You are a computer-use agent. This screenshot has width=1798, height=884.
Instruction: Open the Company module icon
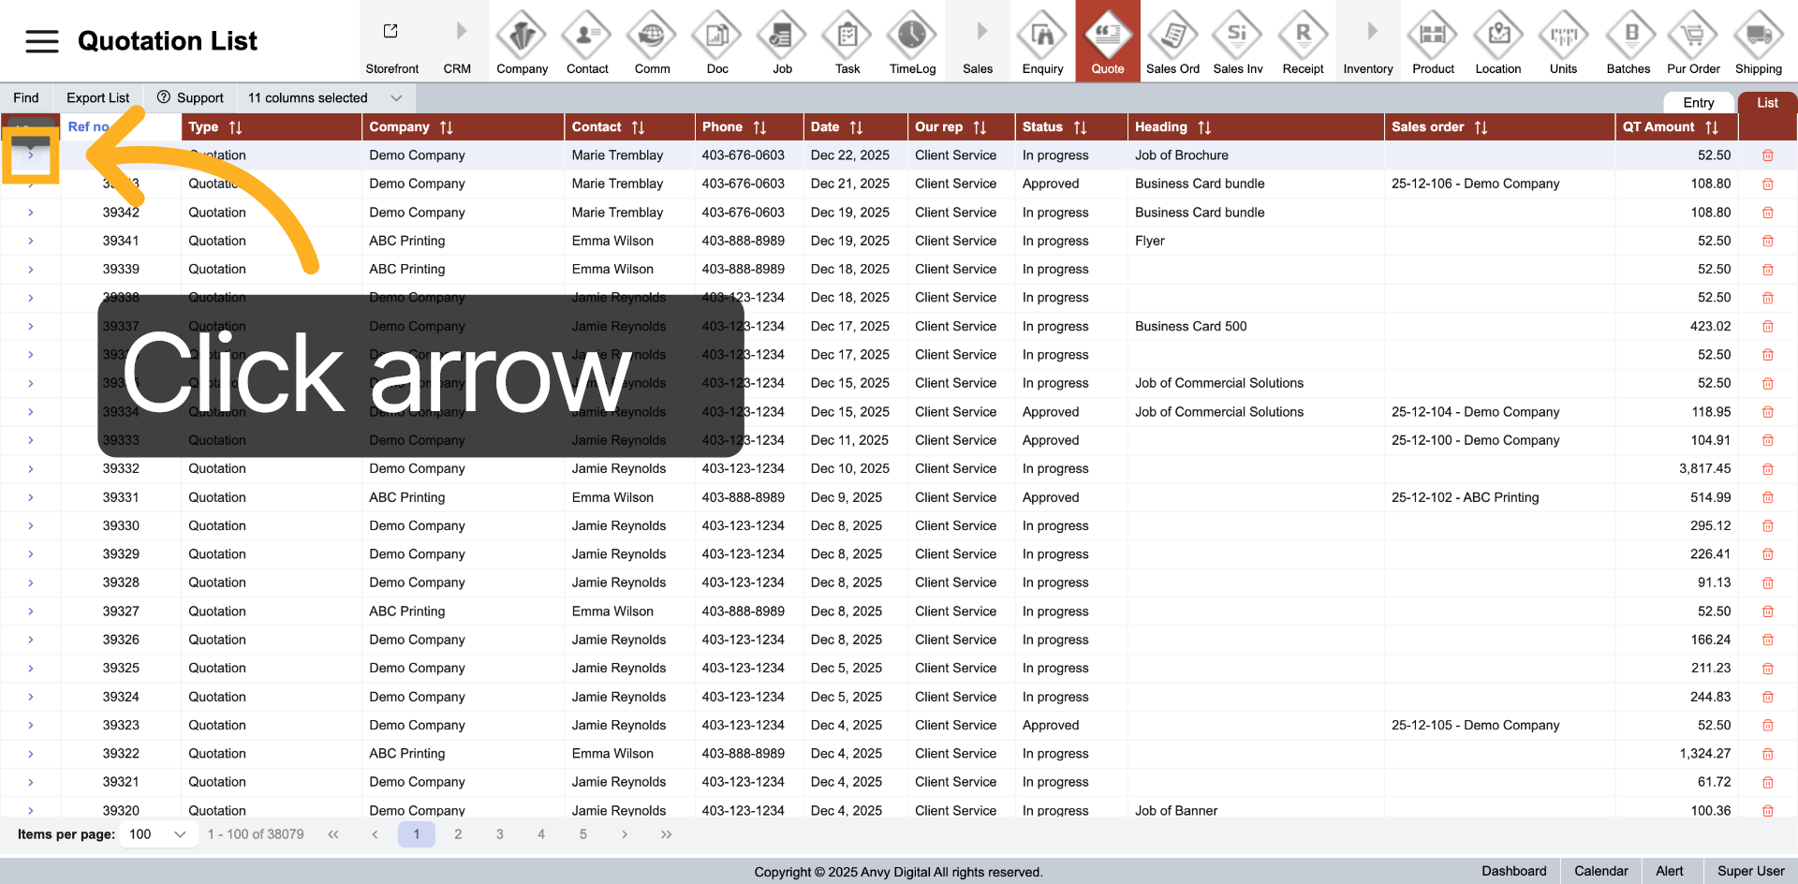click(522, 37)
